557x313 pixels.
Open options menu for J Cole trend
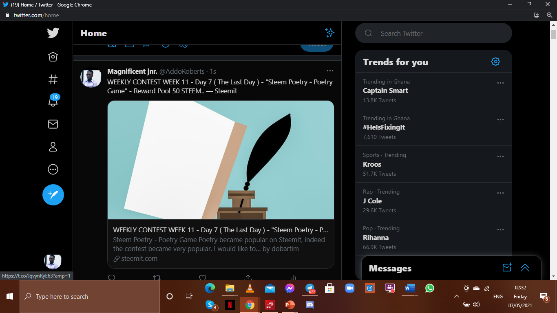click(500, 193)
